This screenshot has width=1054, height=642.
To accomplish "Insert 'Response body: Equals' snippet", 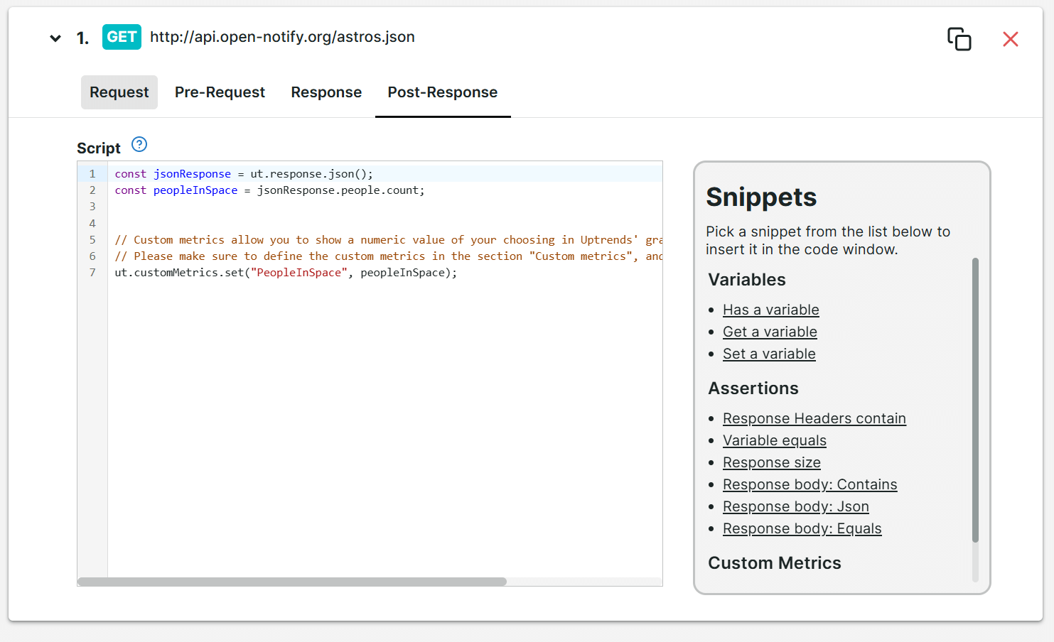I will point(802,528).
